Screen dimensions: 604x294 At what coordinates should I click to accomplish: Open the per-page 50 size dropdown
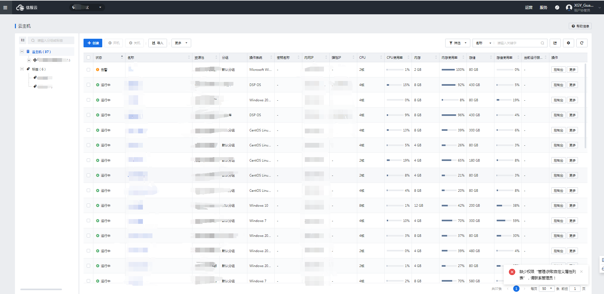pos(547,289)
